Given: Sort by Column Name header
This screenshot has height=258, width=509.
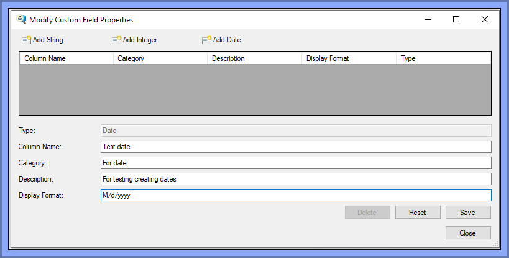Looking at the screenshot, I should 66,58.
